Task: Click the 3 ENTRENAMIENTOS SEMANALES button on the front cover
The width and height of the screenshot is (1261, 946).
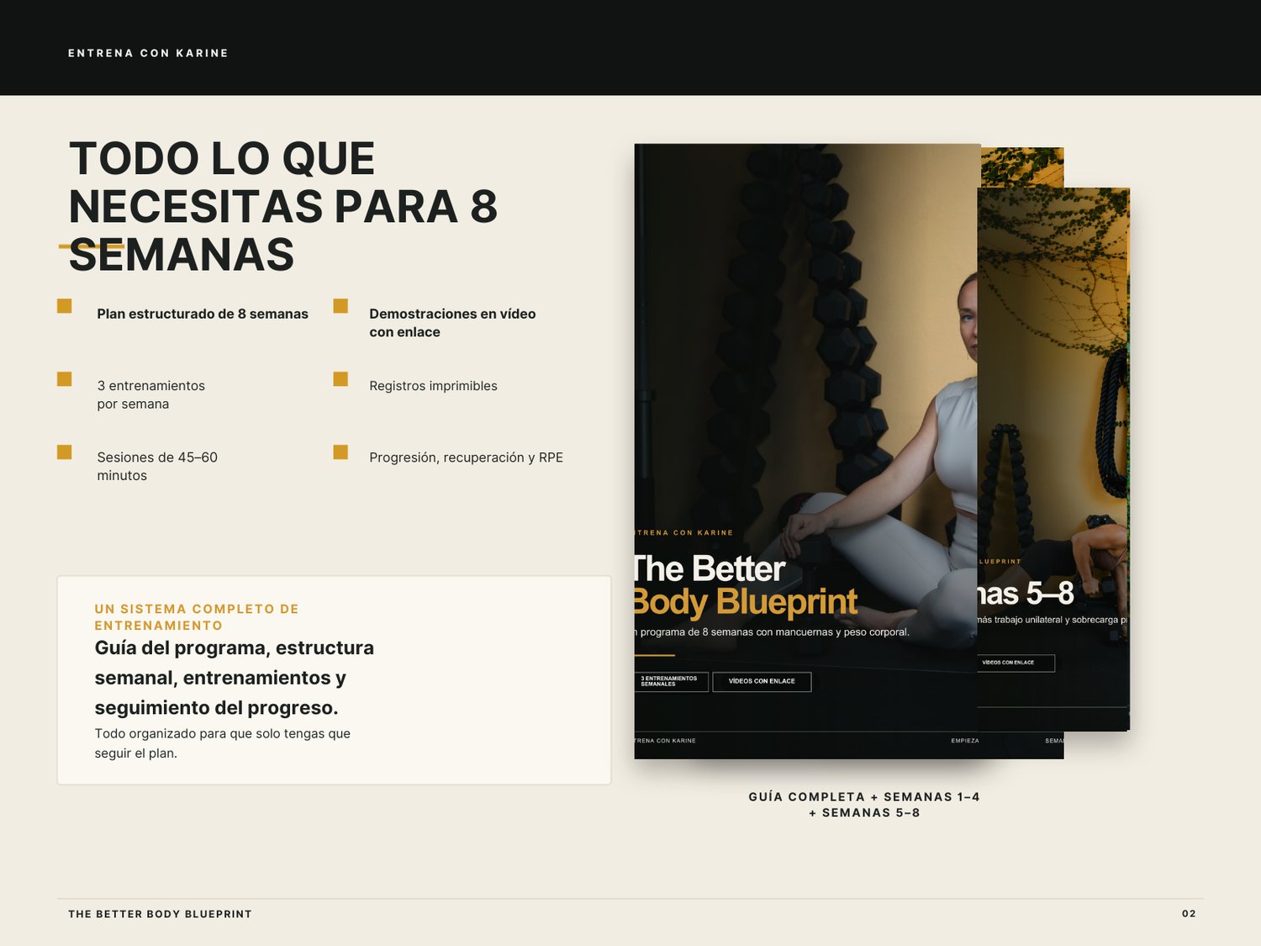Action: [672, 682]
